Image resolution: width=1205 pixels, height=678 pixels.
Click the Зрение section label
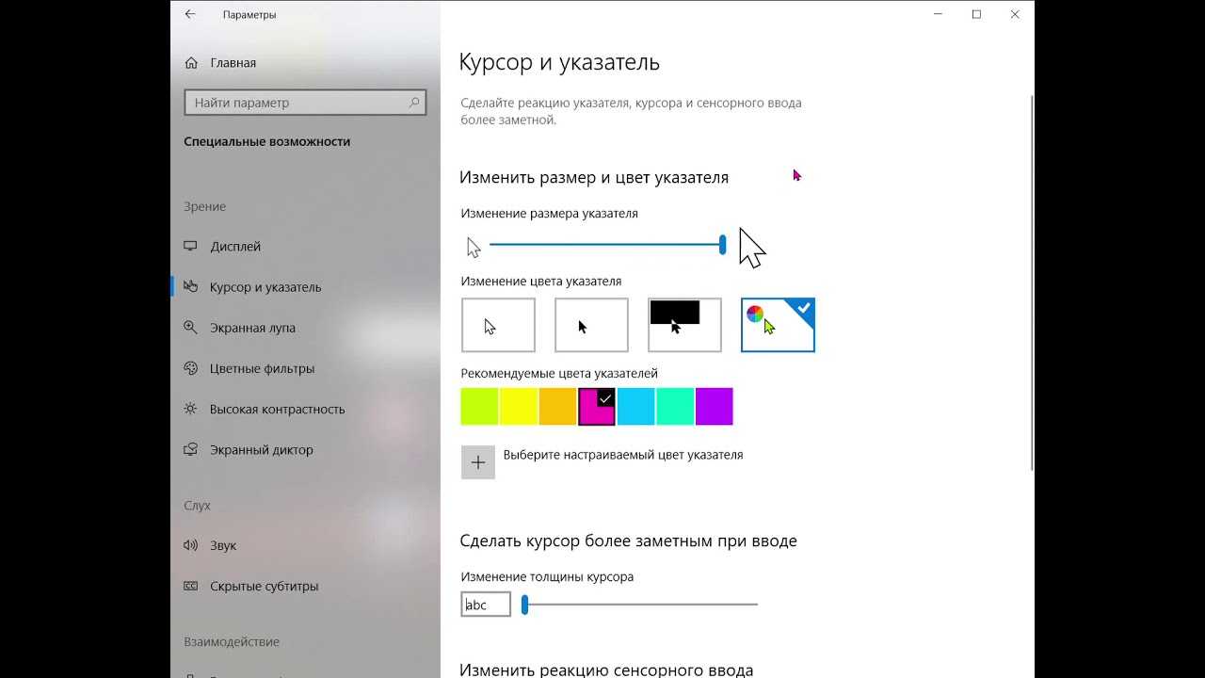(205, 206)
